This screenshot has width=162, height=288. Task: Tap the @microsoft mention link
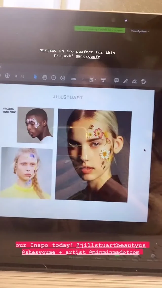(88, 56)
